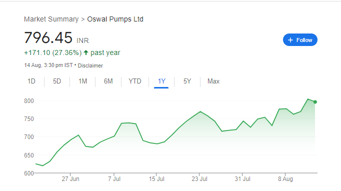This screenshot has height=191, width=341.
Task: Show the YTD chart range
Action: click(x=135, y=81)
